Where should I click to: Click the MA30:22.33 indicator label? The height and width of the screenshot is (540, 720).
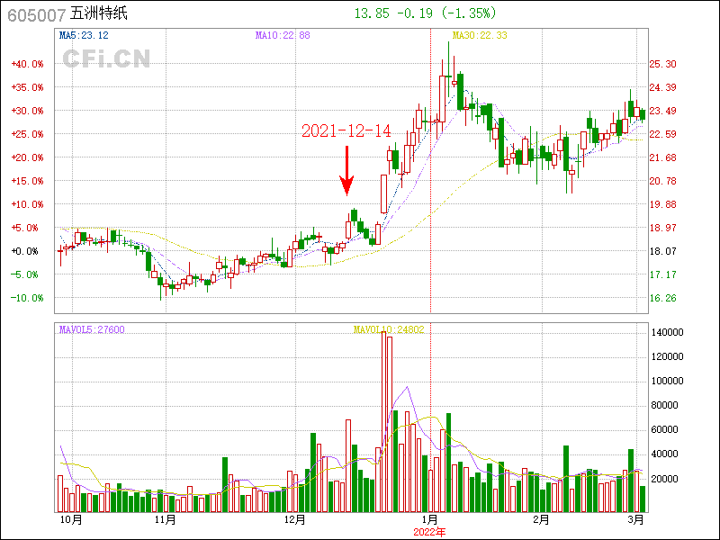click(x=479, y=35)
